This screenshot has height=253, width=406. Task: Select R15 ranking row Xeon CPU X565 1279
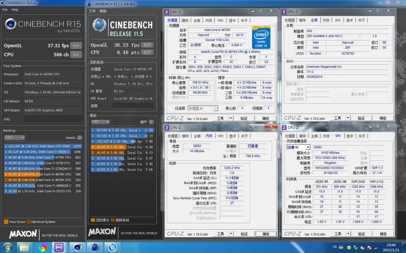(43, 146)
